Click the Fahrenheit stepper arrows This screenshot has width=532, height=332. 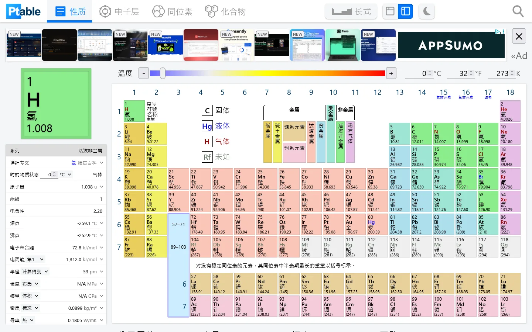click(x=471, y=73)
